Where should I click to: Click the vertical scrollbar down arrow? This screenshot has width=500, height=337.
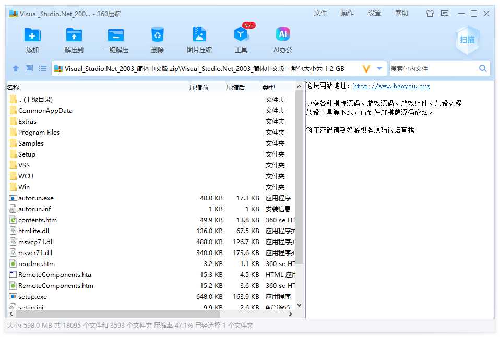pos(299,305)
